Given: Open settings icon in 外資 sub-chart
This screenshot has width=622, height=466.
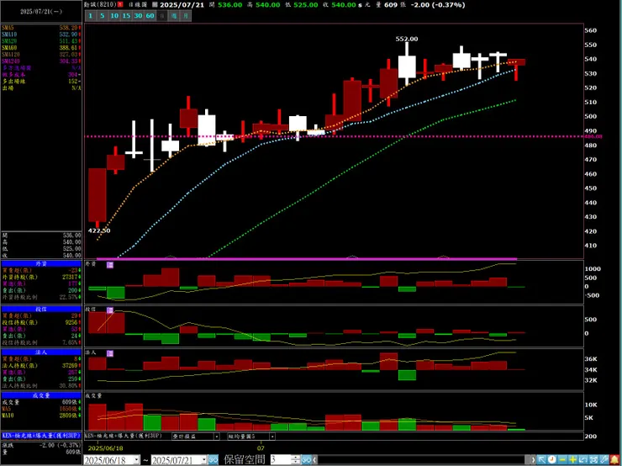Looking at the screenshot, I should [110, 265].
